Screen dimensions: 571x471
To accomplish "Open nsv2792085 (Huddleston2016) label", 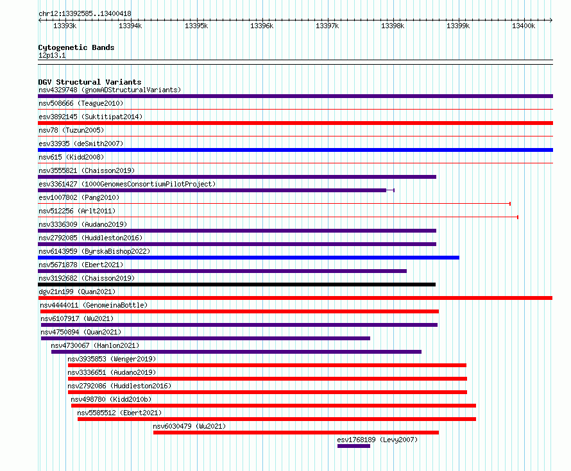I will (90, 238).
